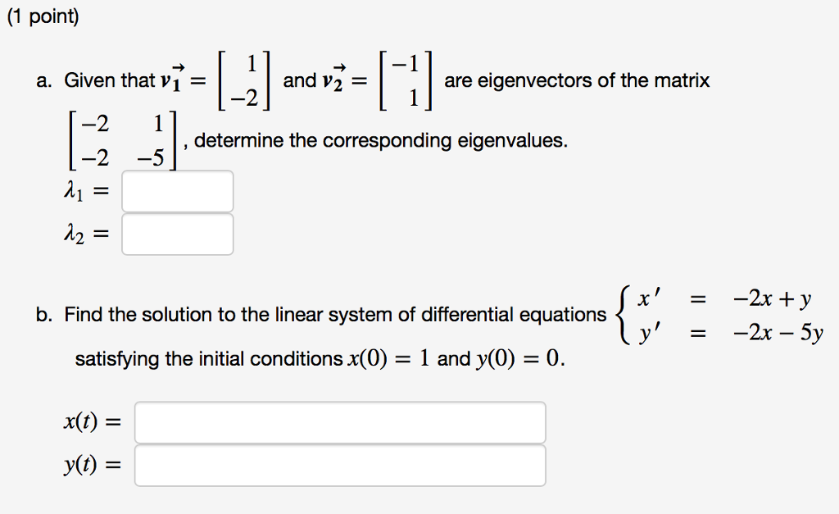Click the answer field under y(t) label
Screen dimensions: 839x514
(340, 464)
